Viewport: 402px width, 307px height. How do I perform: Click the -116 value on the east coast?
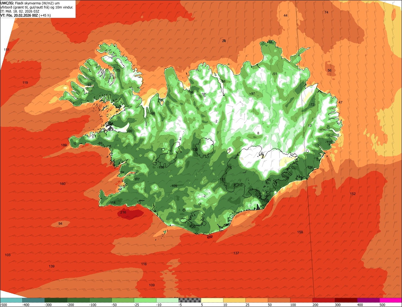pyautogui.click(x=329, y=143)
